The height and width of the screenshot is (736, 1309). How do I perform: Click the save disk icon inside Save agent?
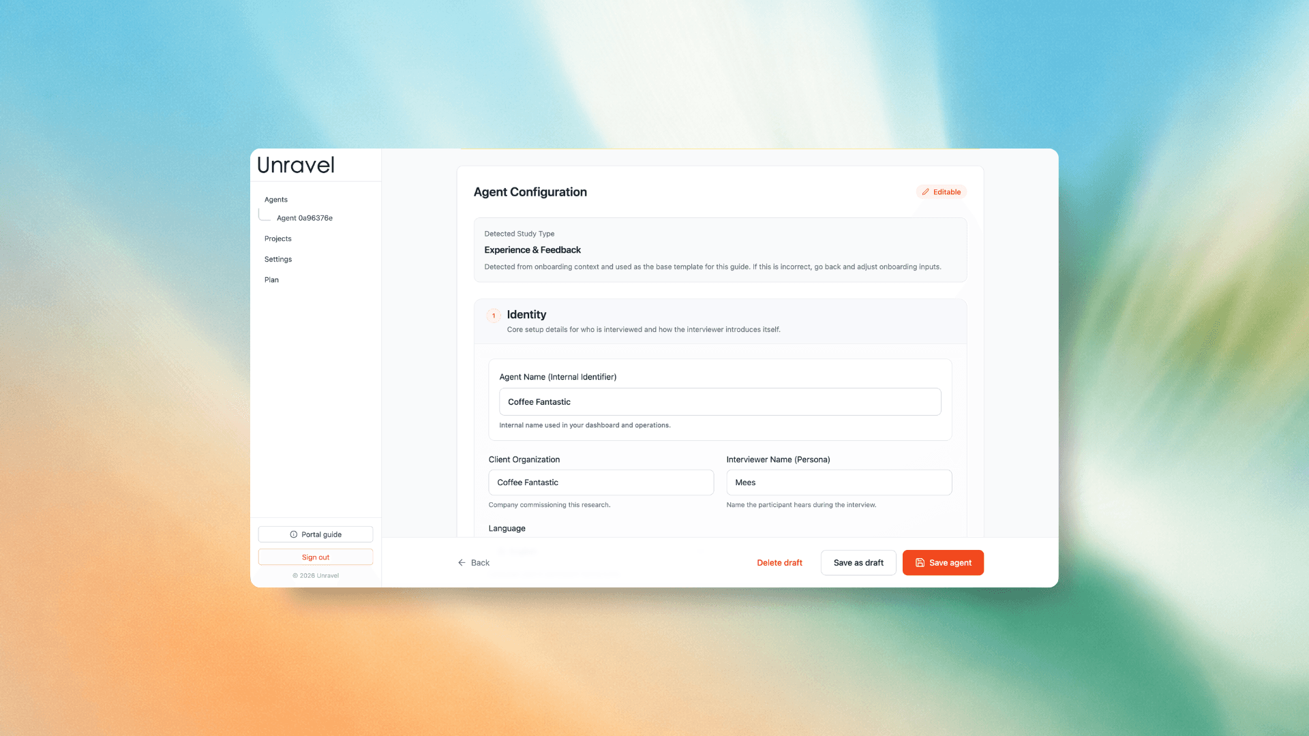pyautogui.click(x=921, y=562)
